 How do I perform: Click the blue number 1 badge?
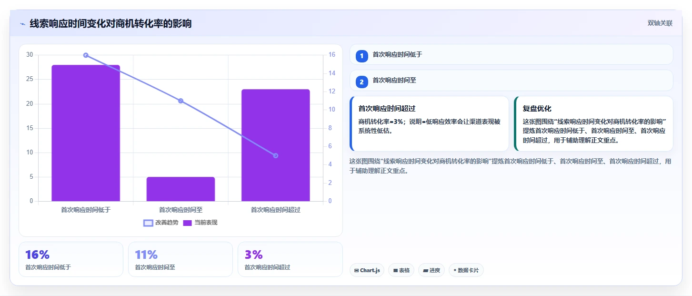click(361, 56)
